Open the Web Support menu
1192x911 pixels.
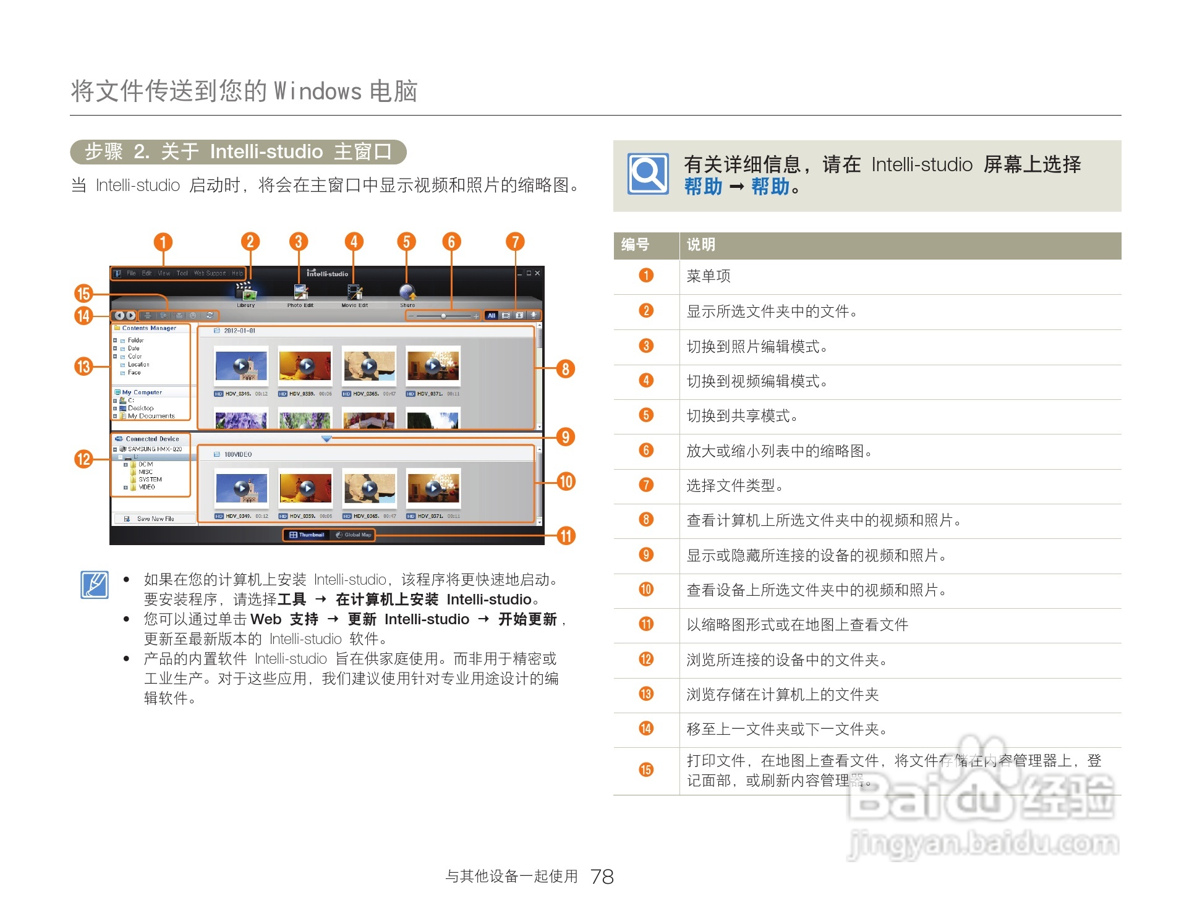pyautogui.click(x=210, y=273)
